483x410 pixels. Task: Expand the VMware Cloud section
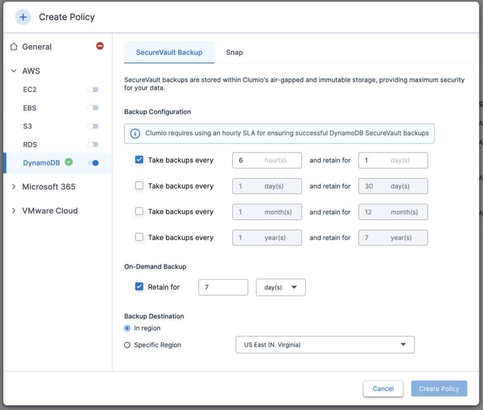[14, 211]
